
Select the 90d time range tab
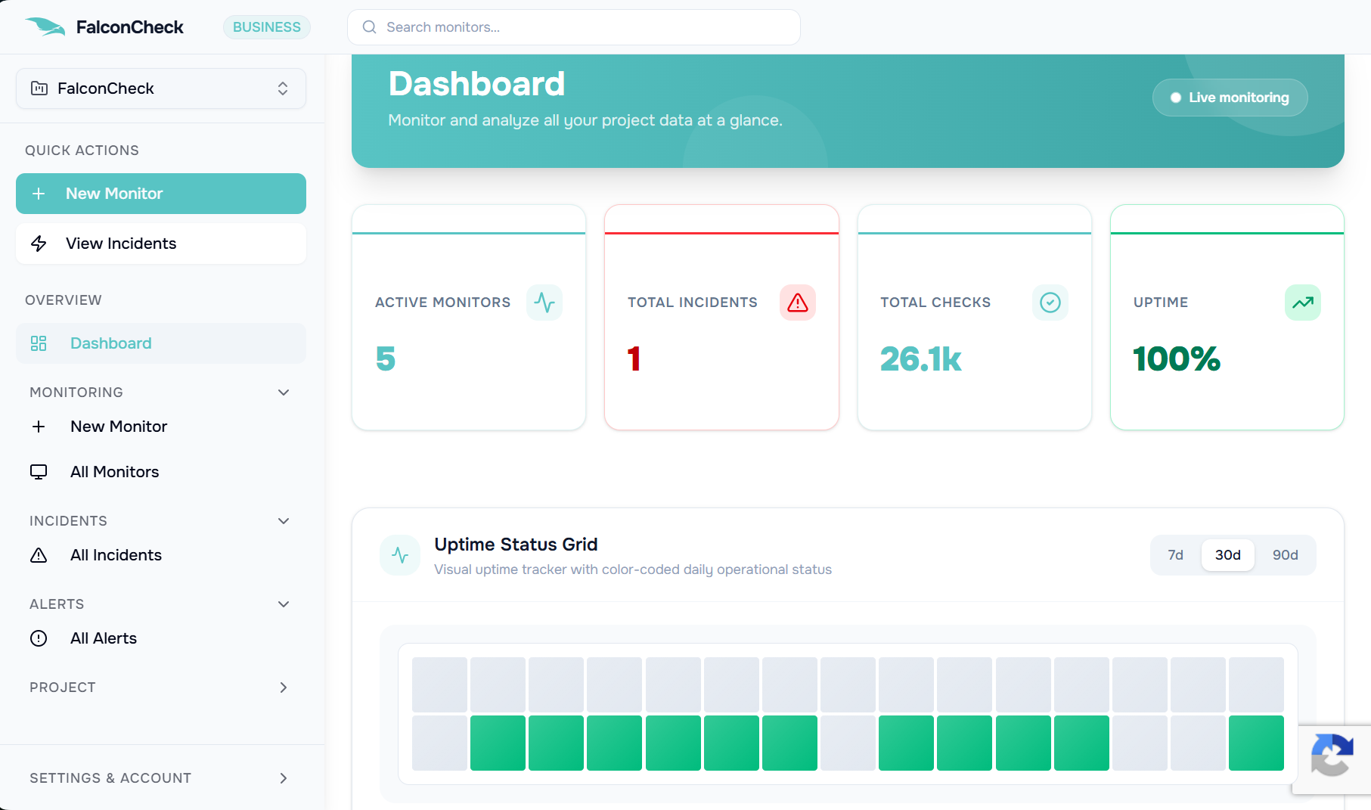click(x=1286, y=555)
